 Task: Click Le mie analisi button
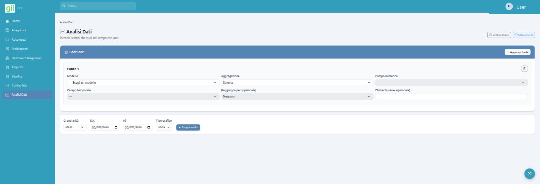coord(499,35)
